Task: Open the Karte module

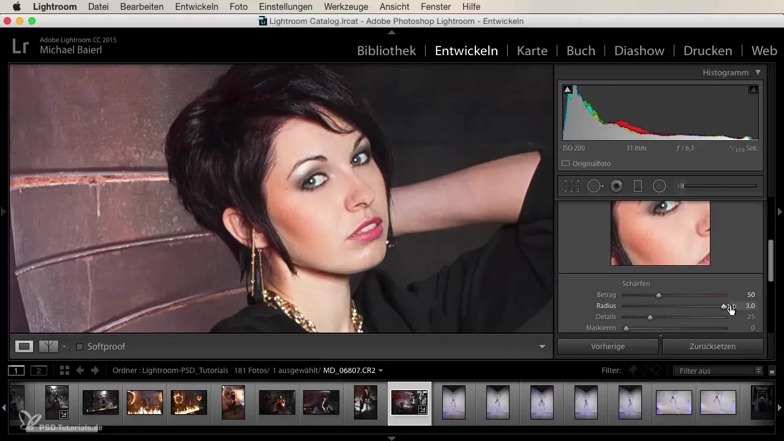Action: pos(532,51)
